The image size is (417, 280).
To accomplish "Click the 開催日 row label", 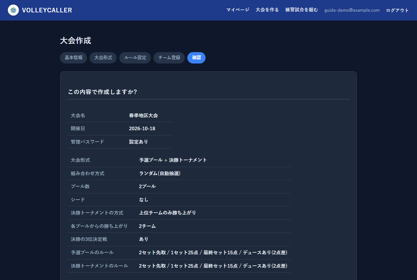I will (78, 129).
